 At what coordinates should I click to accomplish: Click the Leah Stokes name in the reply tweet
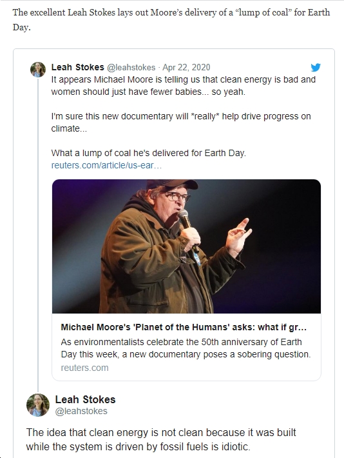click(x=85, y=399)
